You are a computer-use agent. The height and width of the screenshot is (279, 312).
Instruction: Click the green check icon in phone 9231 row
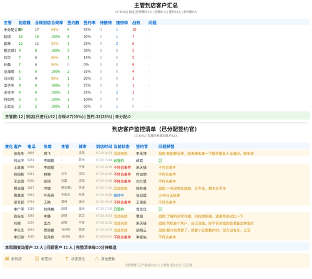pyautogui.click(x=160, y=160)
